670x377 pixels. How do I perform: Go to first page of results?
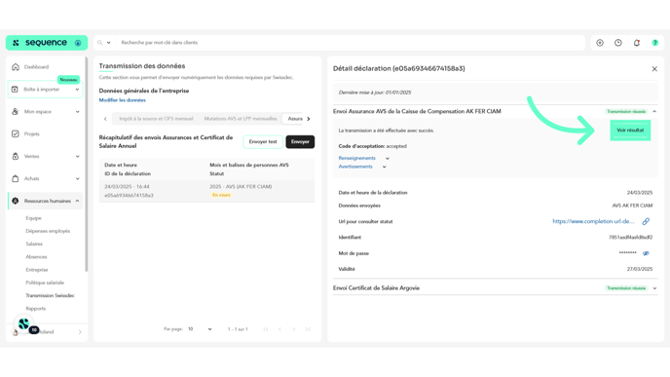coord(266,329)
